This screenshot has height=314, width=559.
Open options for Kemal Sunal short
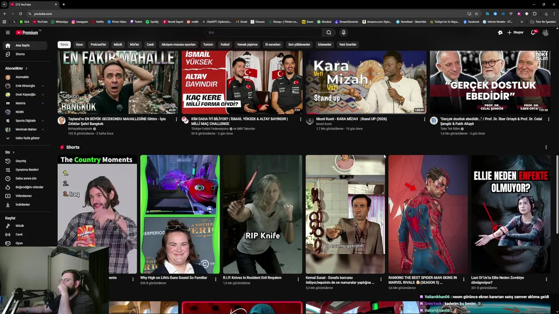pos(381,280)
